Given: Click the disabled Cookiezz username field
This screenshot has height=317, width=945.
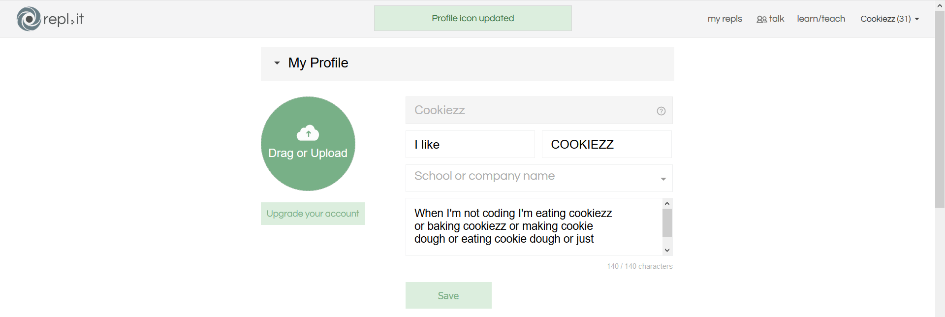Looking at the screenshot, I should tap(539, 110).
